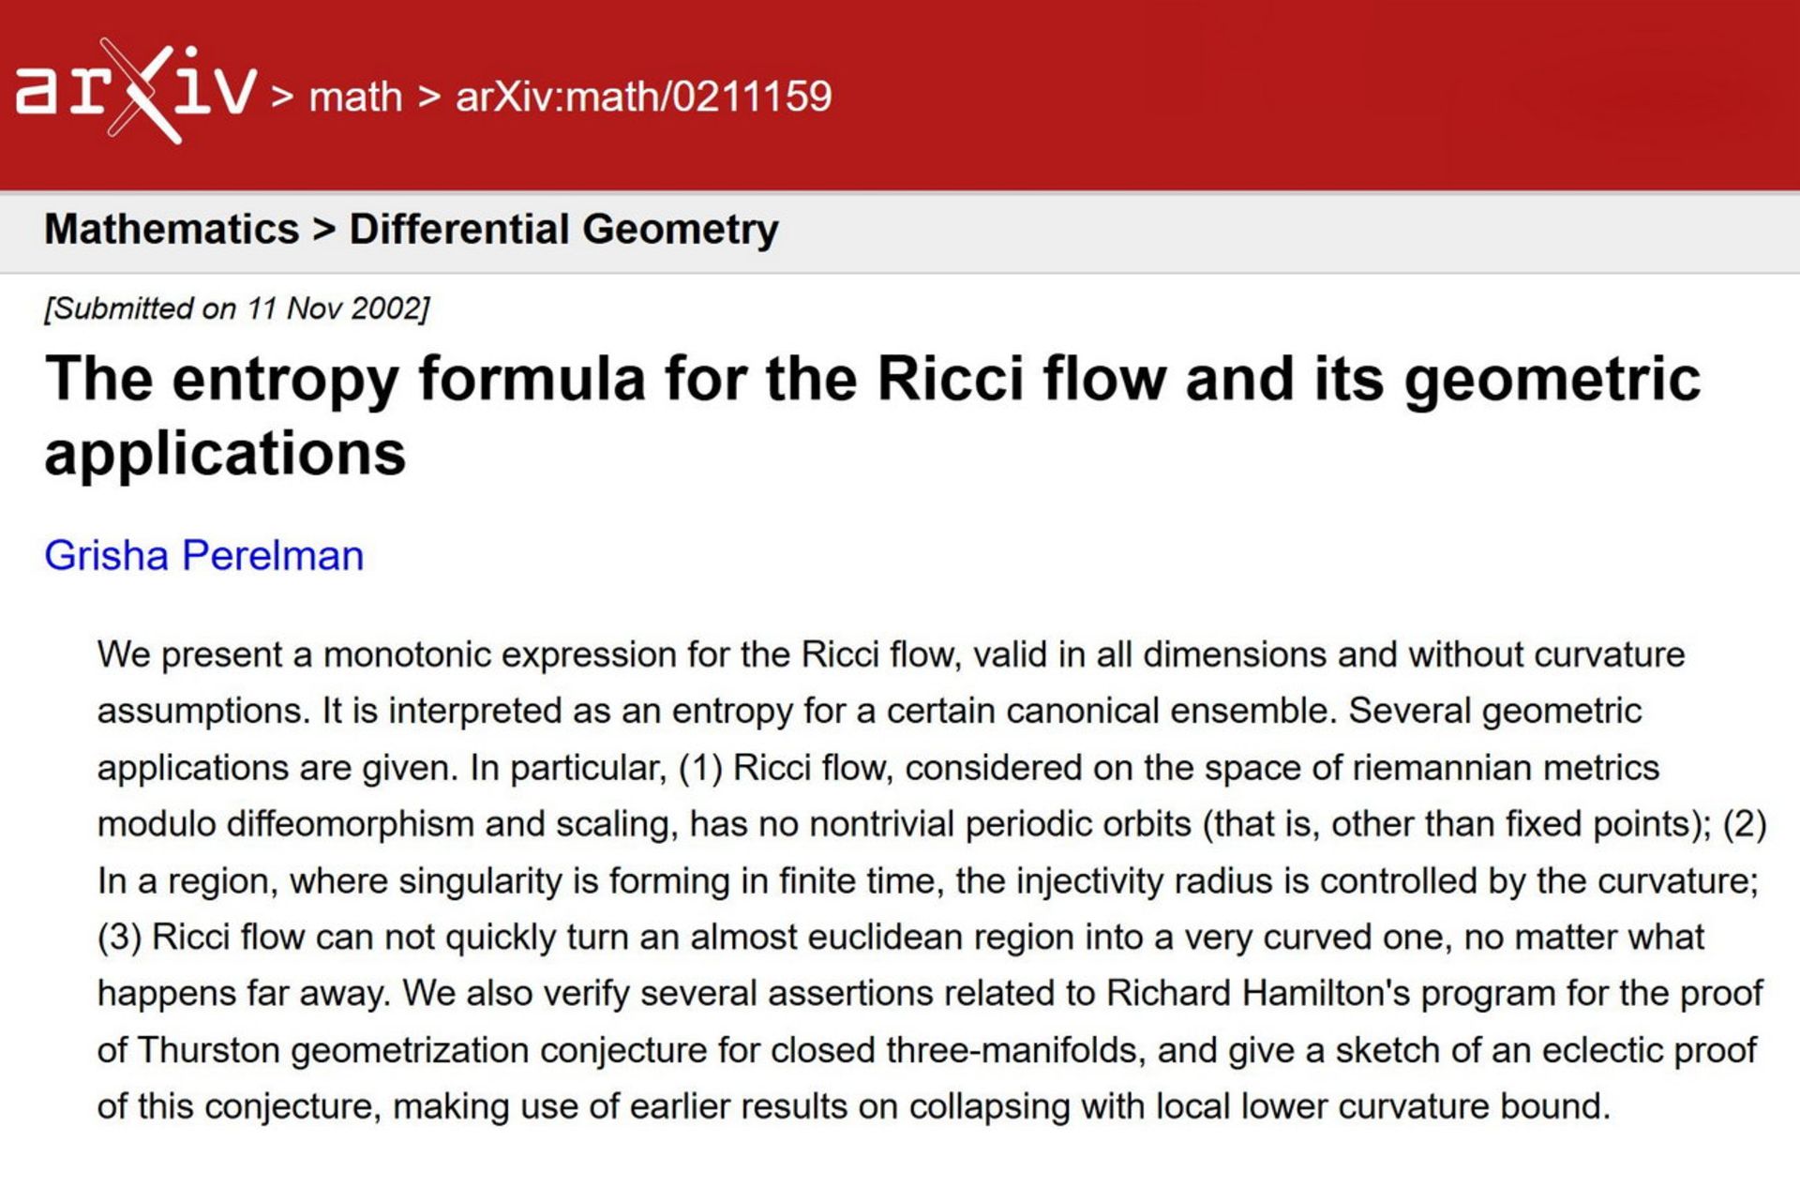Click the arrow separator before arXiv identifier
Screen dimensions: 1800x1187
click(429, 97)
